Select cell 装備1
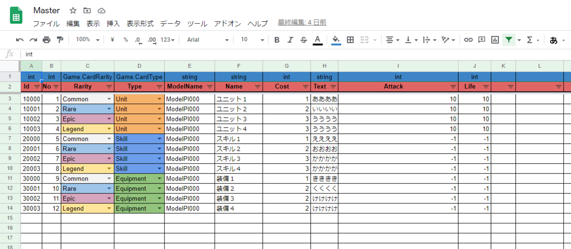 [239, 179]
